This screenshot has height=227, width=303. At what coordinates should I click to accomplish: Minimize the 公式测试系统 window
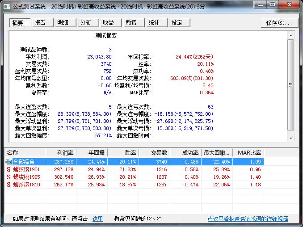pyautogui.click(x=261, y=4)
